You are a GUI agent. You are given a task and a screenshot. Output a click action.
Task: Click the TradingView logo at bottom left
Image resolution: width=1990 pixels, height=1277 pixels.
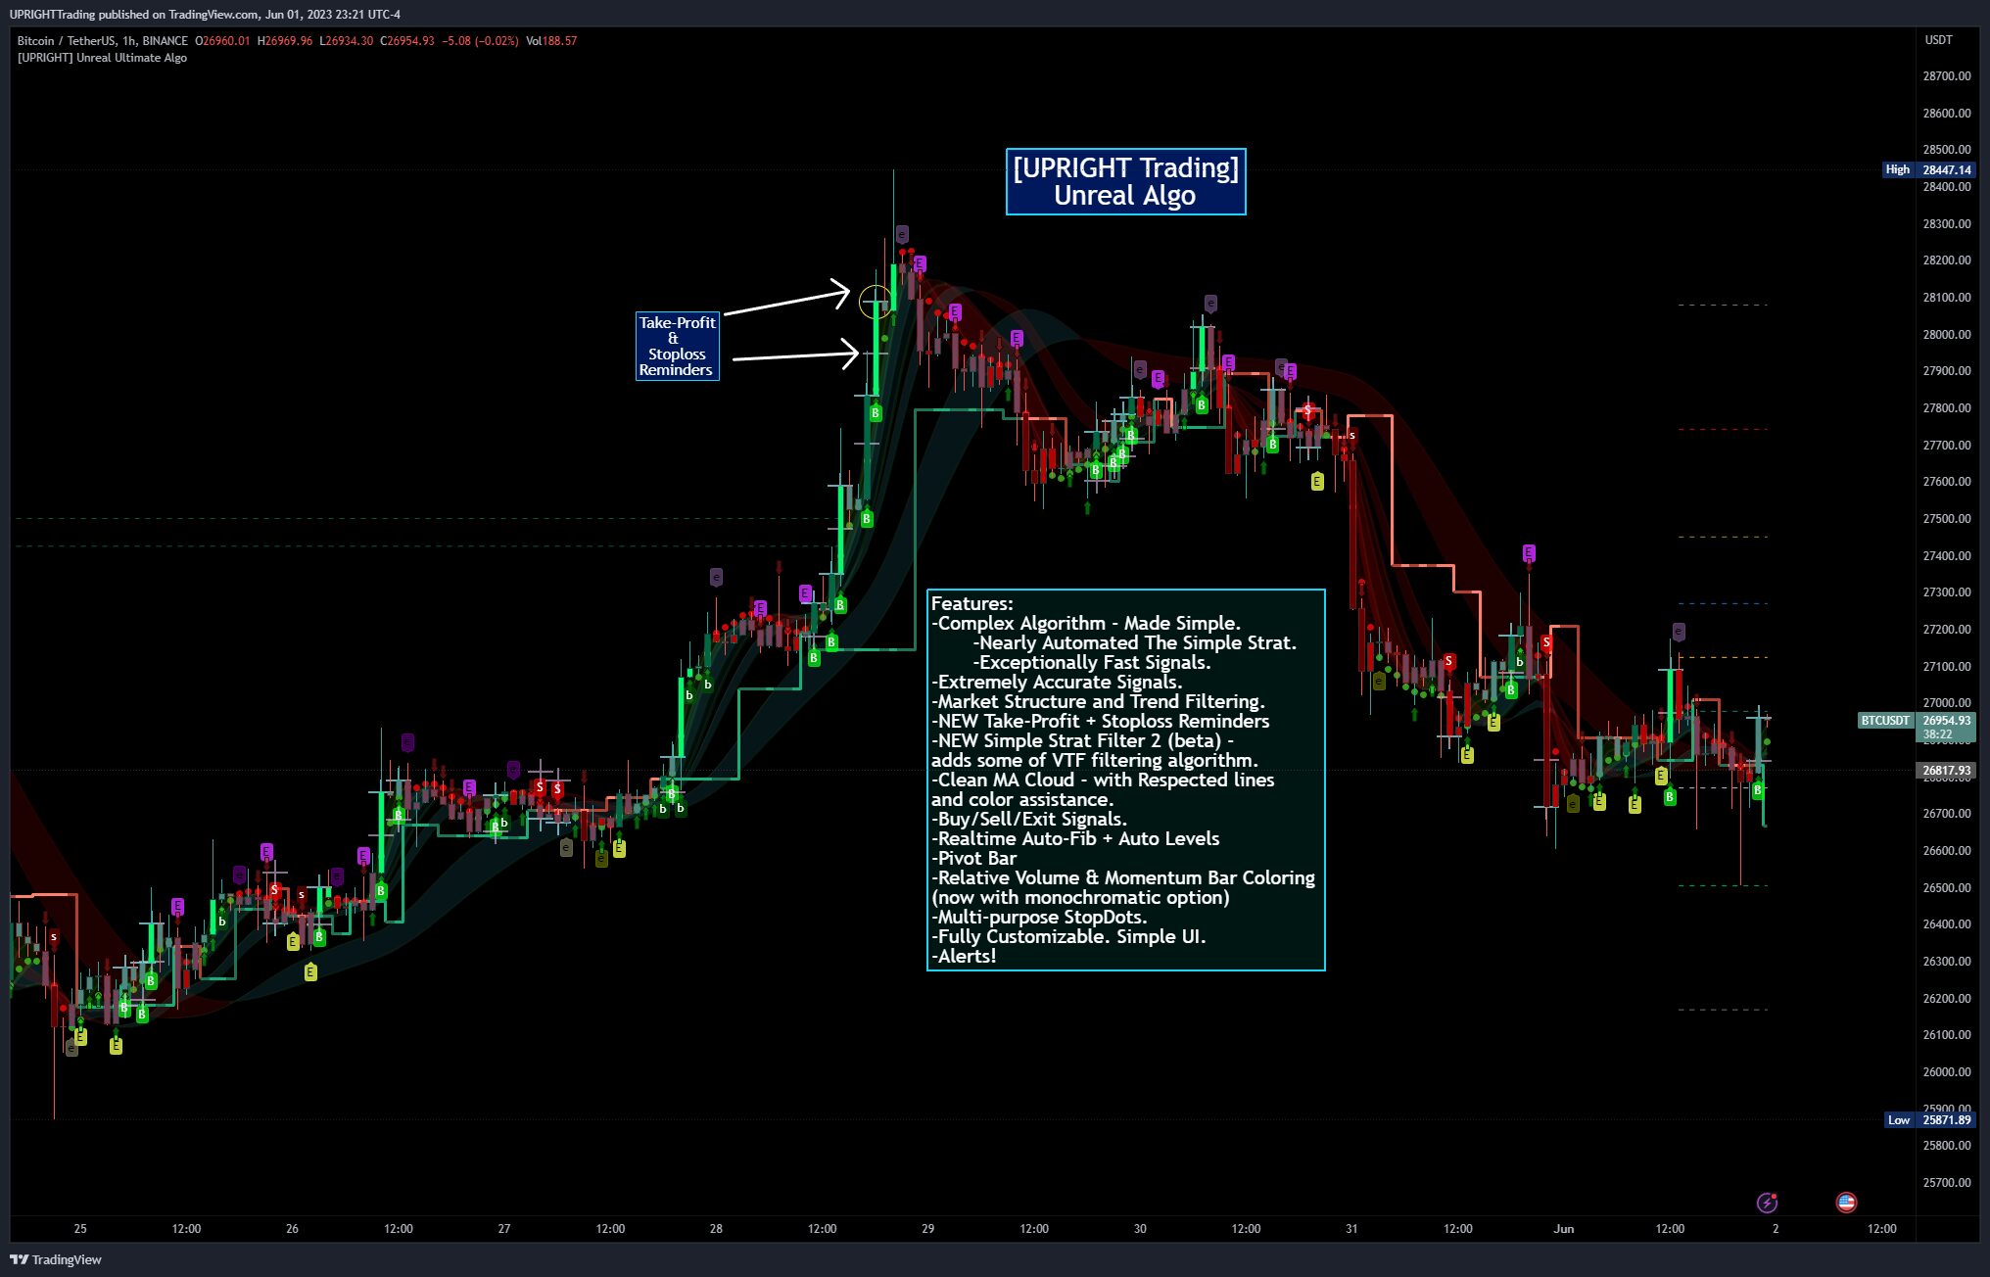(x=56, y=1259)
